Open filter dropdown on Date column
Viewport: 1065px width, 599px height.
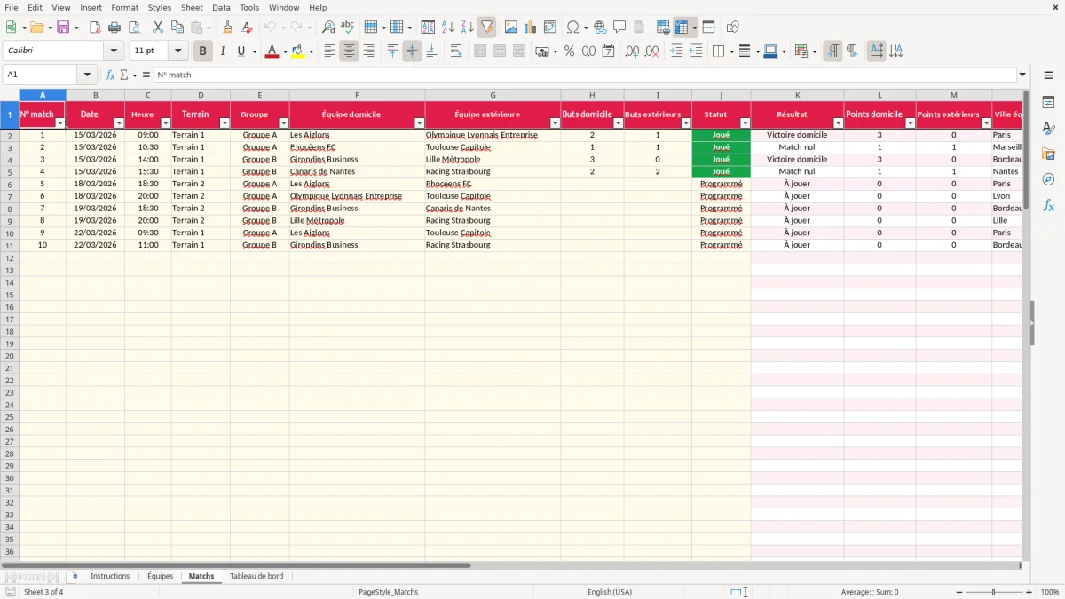point(119,123)
